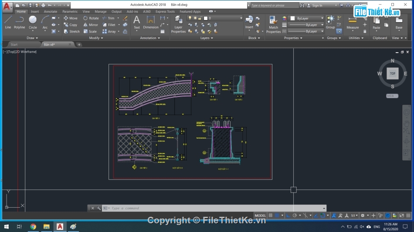Click the Mirror tool

(x=91, y=25)
